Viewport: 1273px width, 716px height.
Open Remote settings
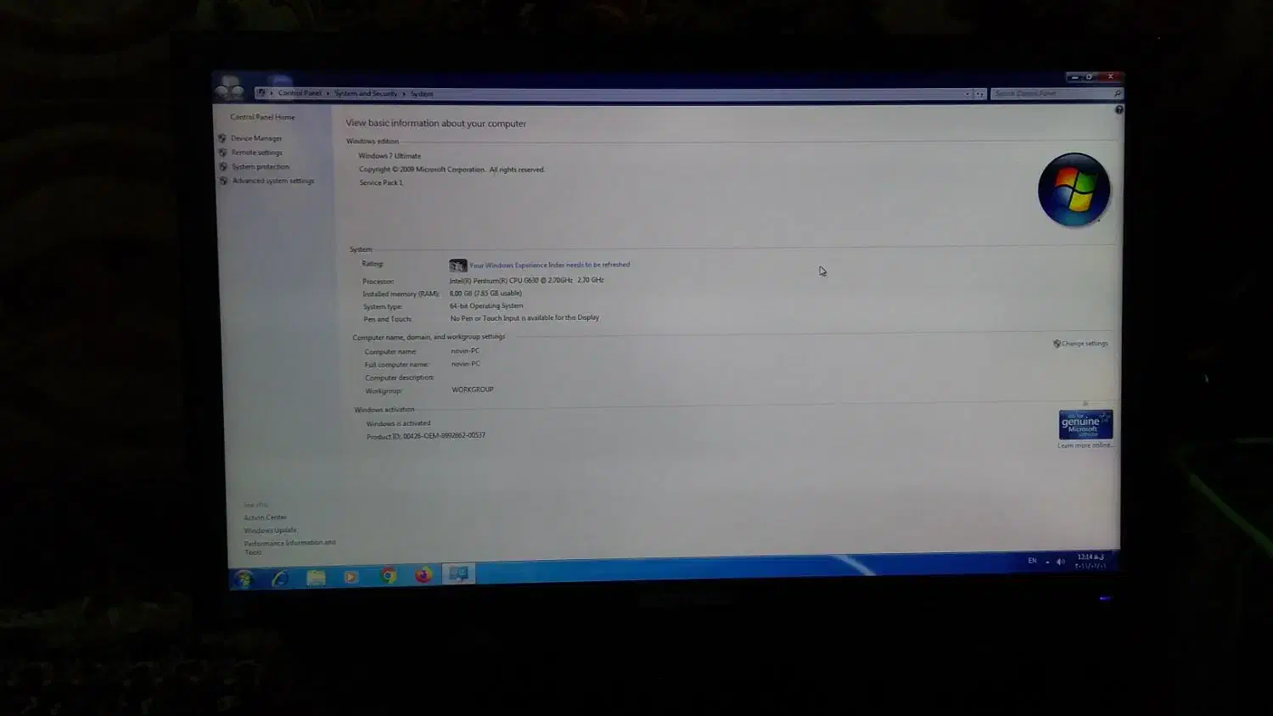point(257,153)
